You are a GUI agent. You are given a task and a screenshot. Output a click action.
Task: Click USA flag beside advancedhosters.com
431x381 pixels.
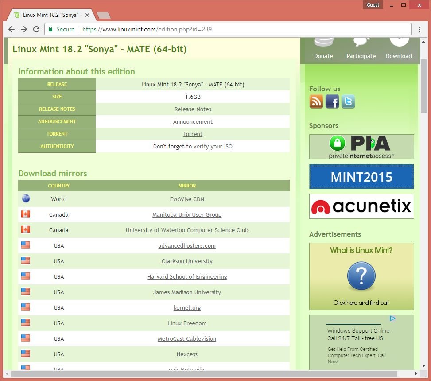coord(26,245)
